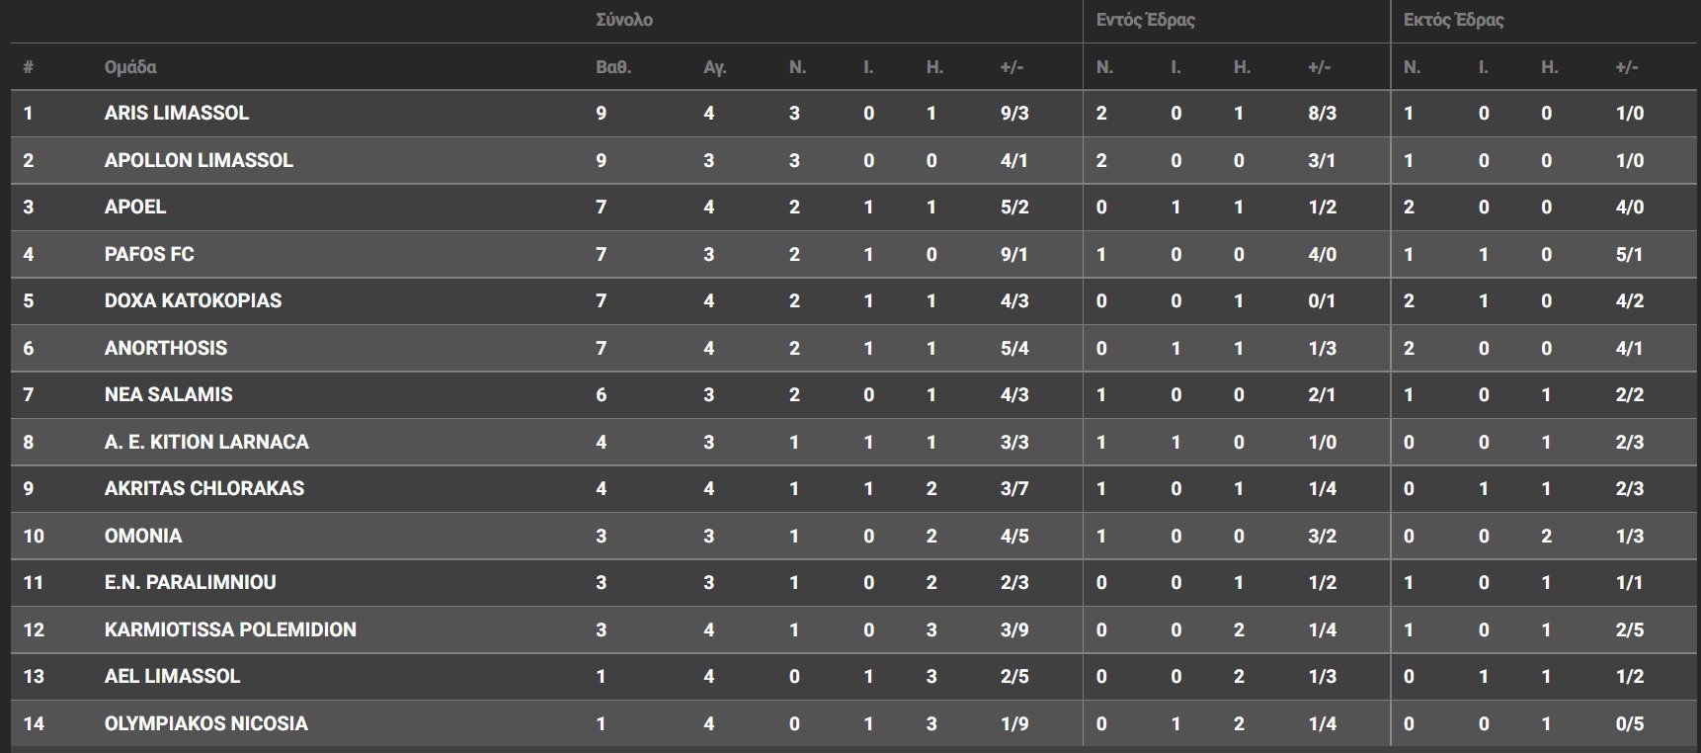1701x753 pixels.
Task: Click OLYMPIAKOS NICOSIA at the bottom
Action: (x=206, y=723)
